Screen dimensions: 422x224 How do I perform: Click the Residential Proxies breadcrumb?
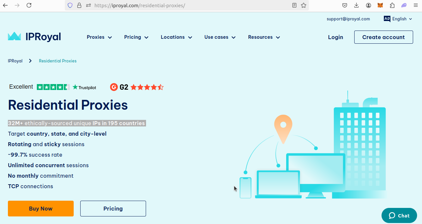(x=58, y=61)
